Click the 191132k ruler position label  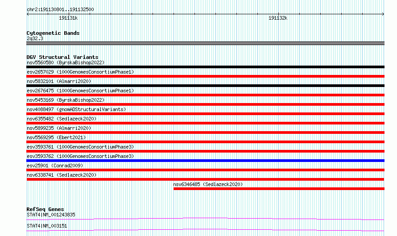[278, 18]
